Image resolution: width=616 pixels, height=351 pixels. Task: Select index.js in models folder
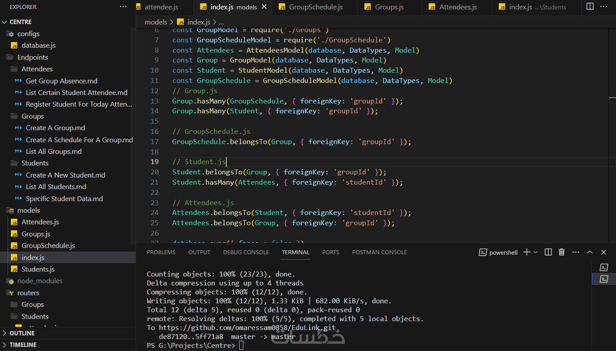pos(68,257)
